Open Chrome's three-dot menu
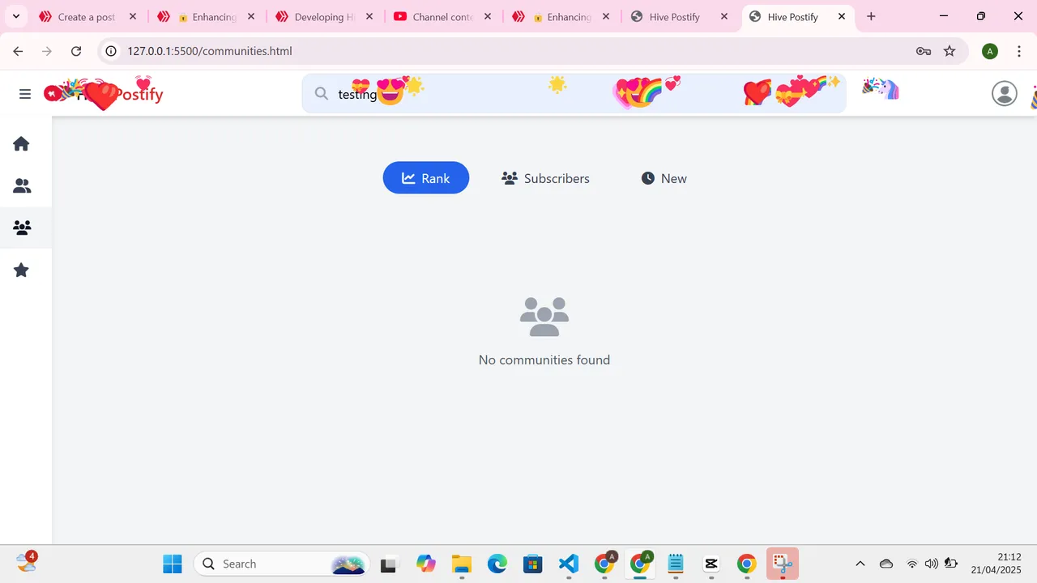The image size is (1037, 583). tap(1019, 51)
